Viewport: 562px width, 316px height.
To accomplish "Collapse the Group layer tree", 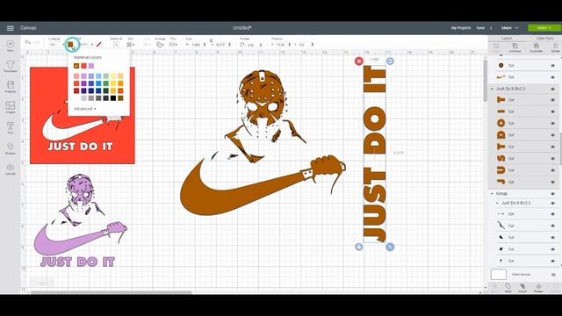I will [492, 193].
